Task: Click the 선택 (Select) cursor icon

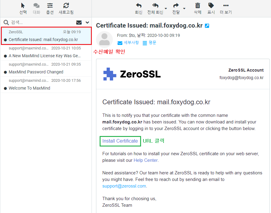Action: [23, 6]
